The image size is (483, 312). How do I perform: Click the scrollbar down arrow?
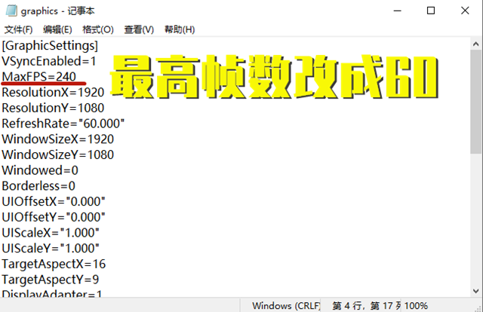(476, 291)
